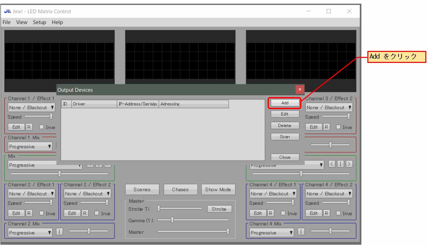Image resolution: width=428 pixels, height=246 pixels.
Task: Click the center button beside Channel 4 Mix dropdown
Action: pyautogui.click(x=301, y=232)
